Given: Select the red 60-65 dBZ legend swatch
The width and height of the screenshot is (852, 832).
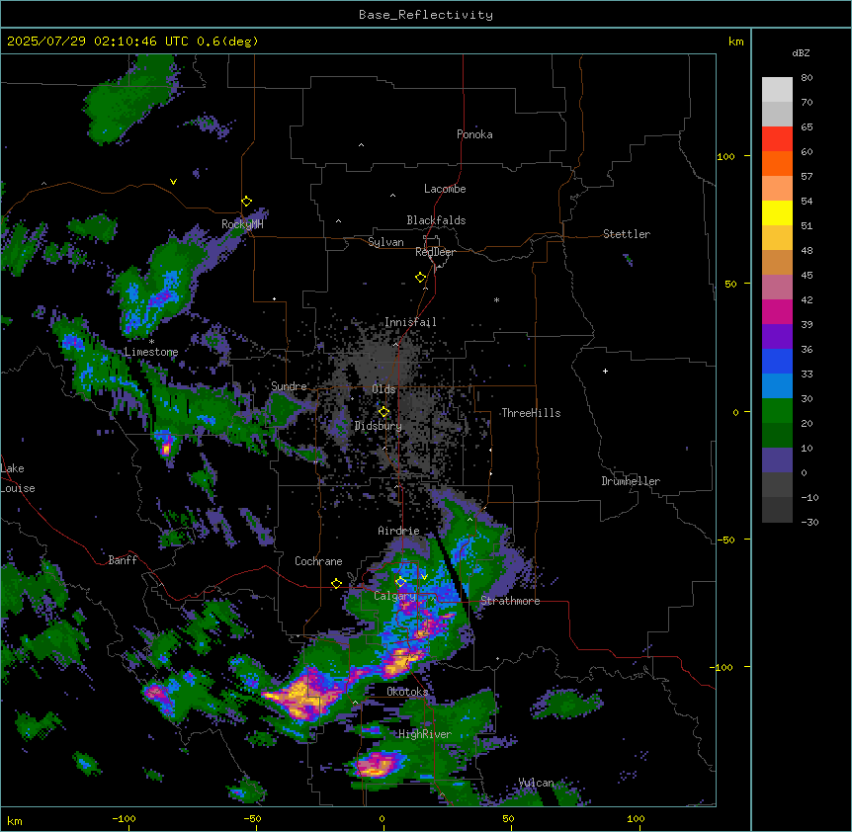Looking at the screenshot, I should pos(777,139).
